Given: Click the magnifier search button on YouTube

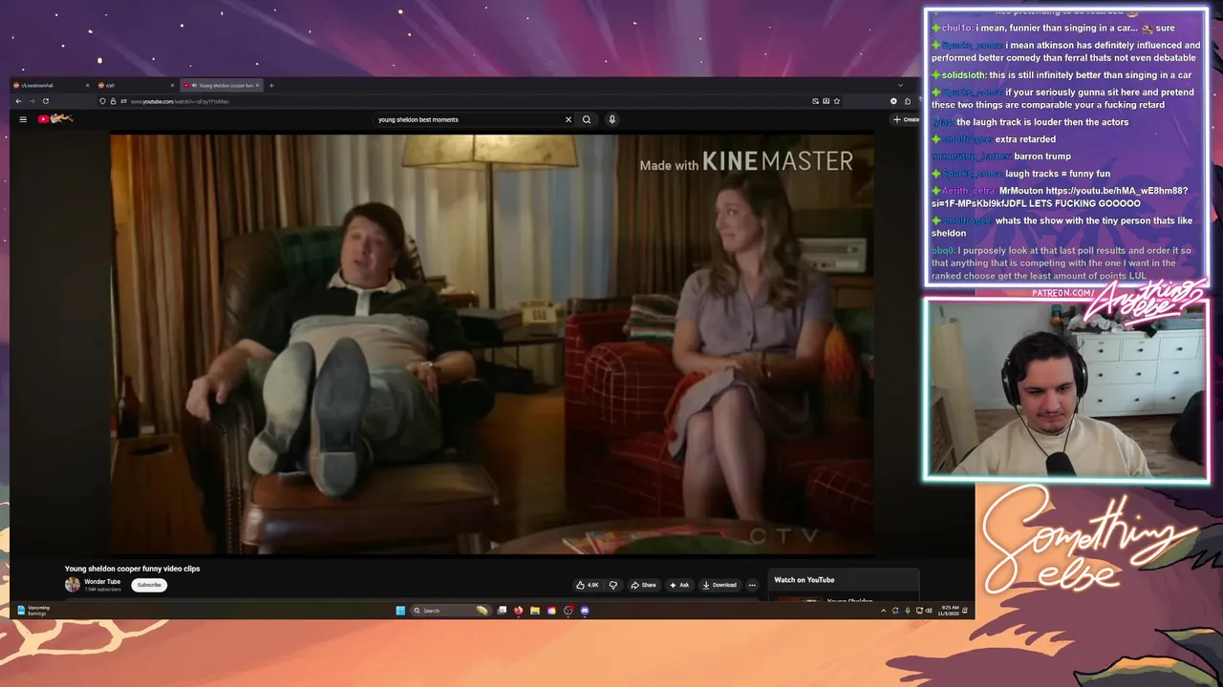Looking at the screenshot, I should tap(587, 119).
